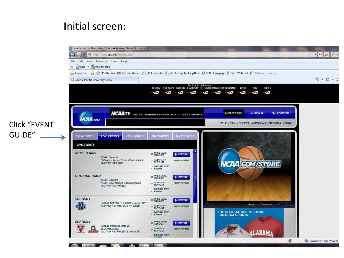Open the recent pages dropdown arrow
Screen dimensions: 344x258
(x=84, y=55)
